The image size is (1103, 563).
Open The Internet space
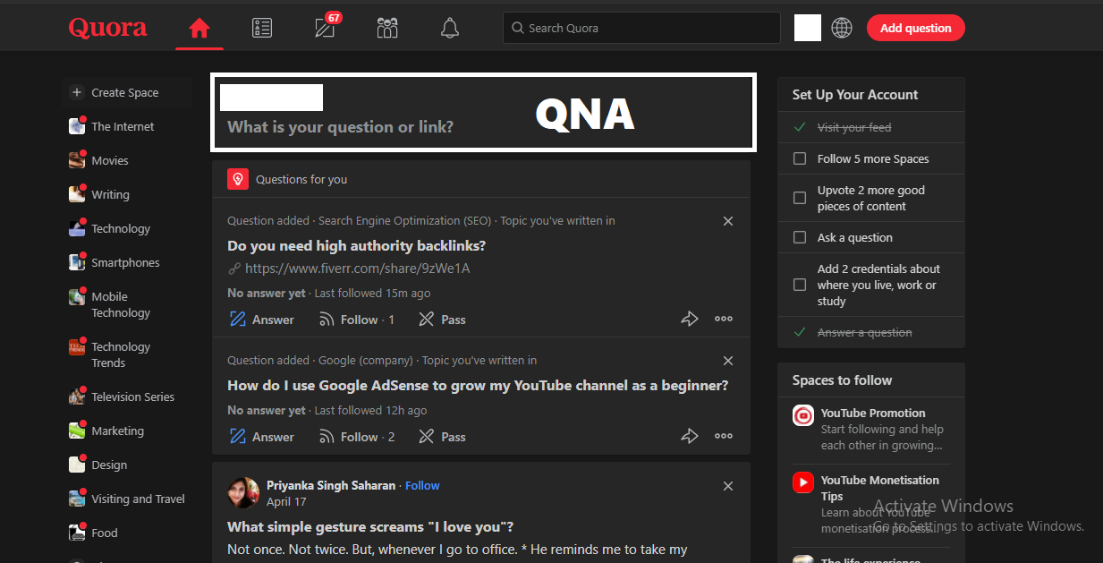click(x=123, y=126)
